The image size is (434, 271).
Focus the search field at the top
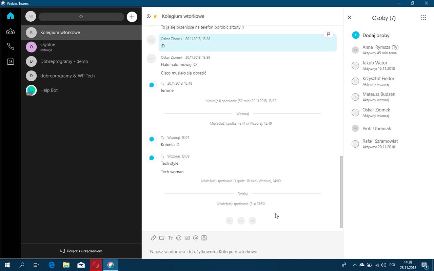pyautogui.click(x=81, y=17)
